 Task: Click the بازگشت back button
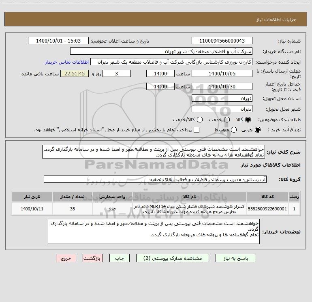click(93, 258)
